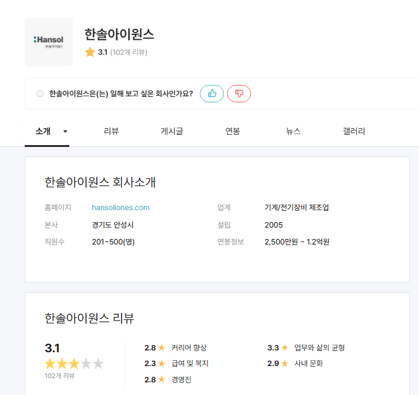Screen dimensions: 419x395
Task: Click the 한솔아이원스 회사소개 heading
Action: tap(100, 182)
